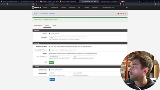Viewport: 160px width, 90px height.
Task: Click Settings in the breadcrumb
Action: pyautogui.click(x=52, y=13)
